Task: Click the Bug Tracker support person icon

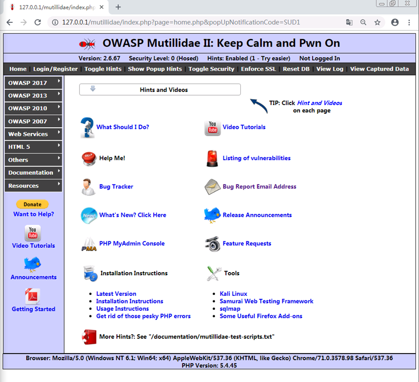Action: pos(88,187)
